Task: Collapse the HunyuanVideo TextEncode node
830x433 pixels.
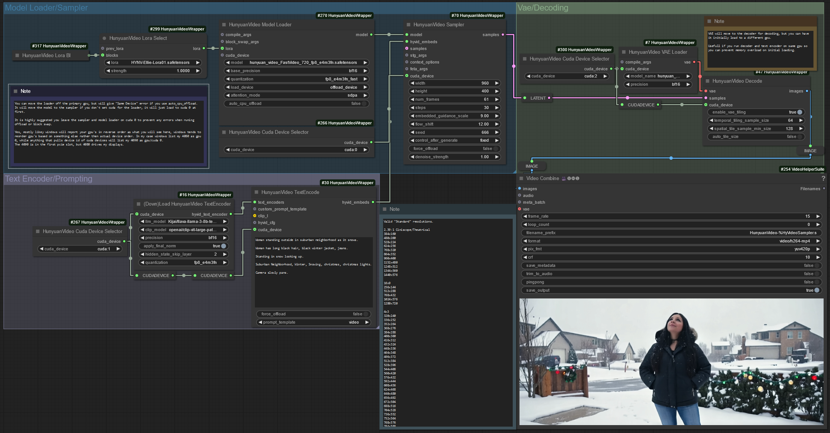Action: (x=256, y=192)
